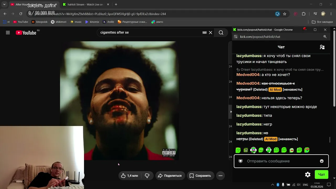Open the kinopoisk bookmark
Viewport: 336px width, 189px height.
pos(40,22)
